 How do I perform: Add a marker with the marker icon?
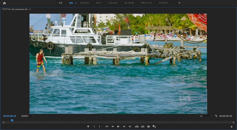pyautogui.click(x=88, y=126)
